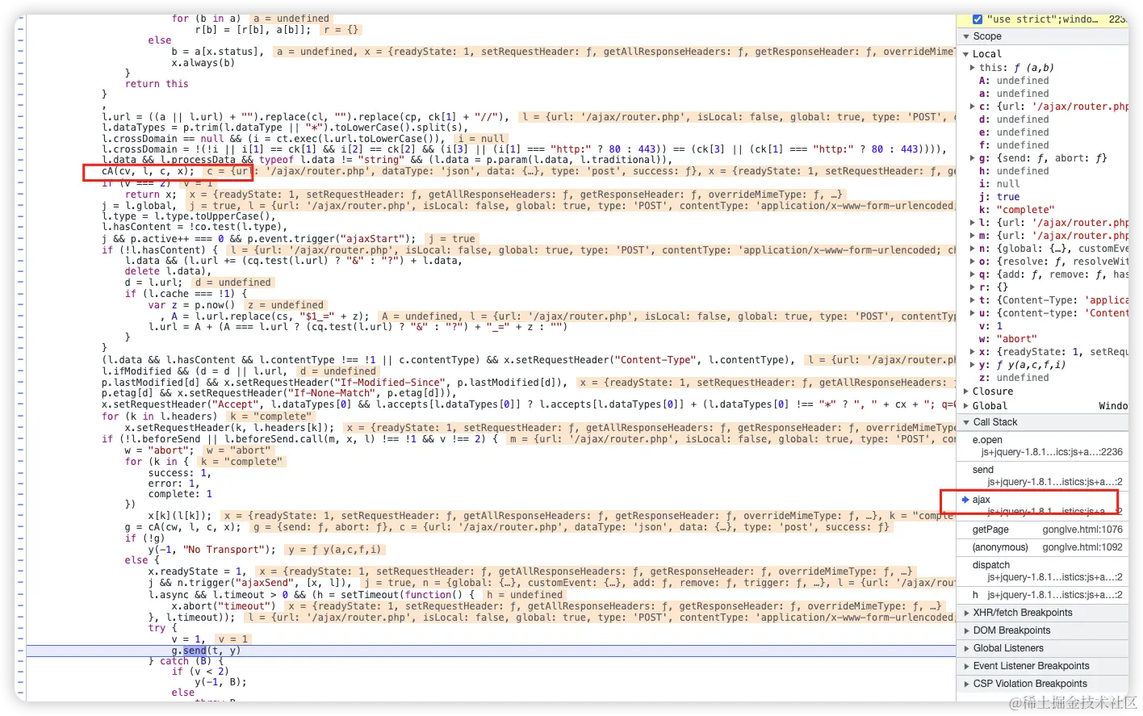Image resolution: width=1143 pixels, height=716 pixels.
Task: Collapse the Local scope group
Action: click(x=965, y=54)
